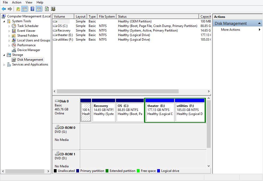Select the utilities (F:) logical drive block

pyautogui.click(x=190, y=110)
